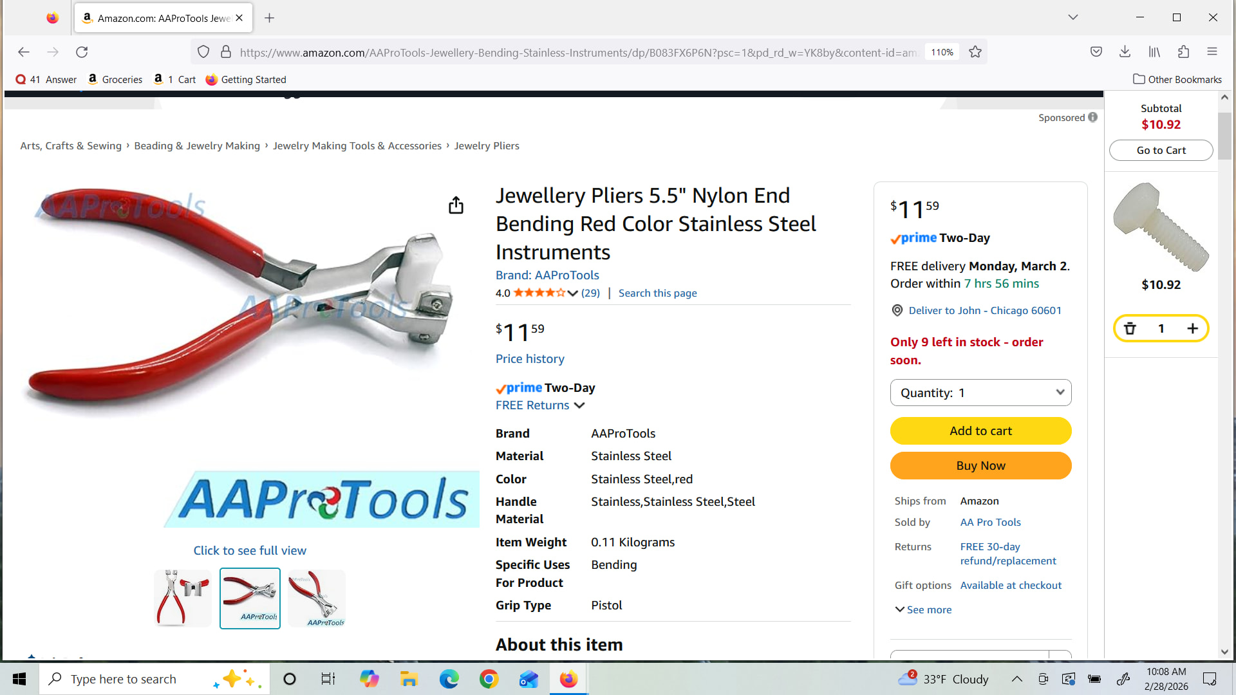The image size is (1236, 695).
Task: Open the Price history link
Action: [530, 359]
